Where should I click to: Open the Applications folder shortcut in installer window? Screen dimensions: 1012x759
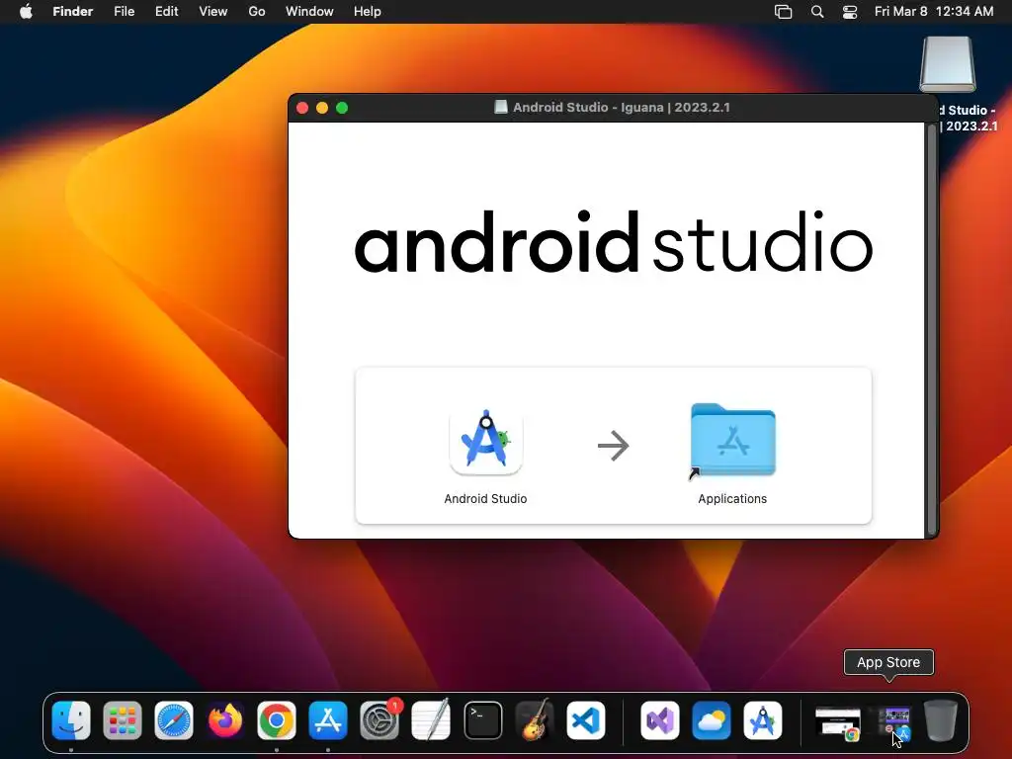tap(732, 441)
